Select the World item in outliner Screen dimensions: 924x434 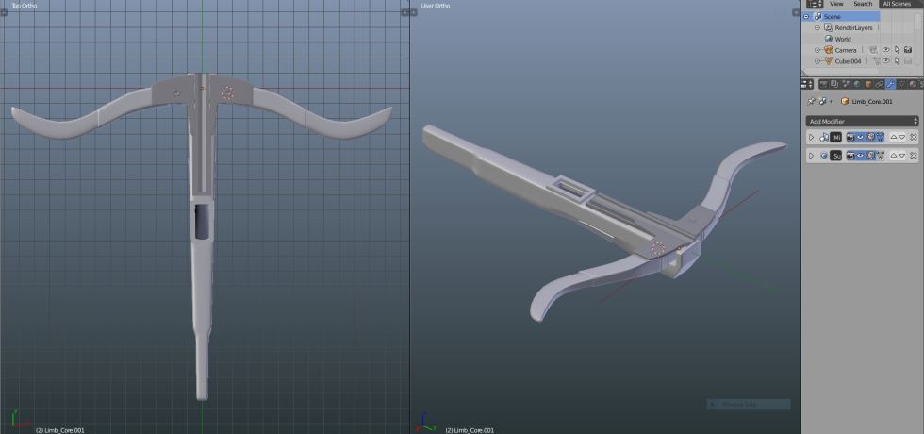pos(842,39)
